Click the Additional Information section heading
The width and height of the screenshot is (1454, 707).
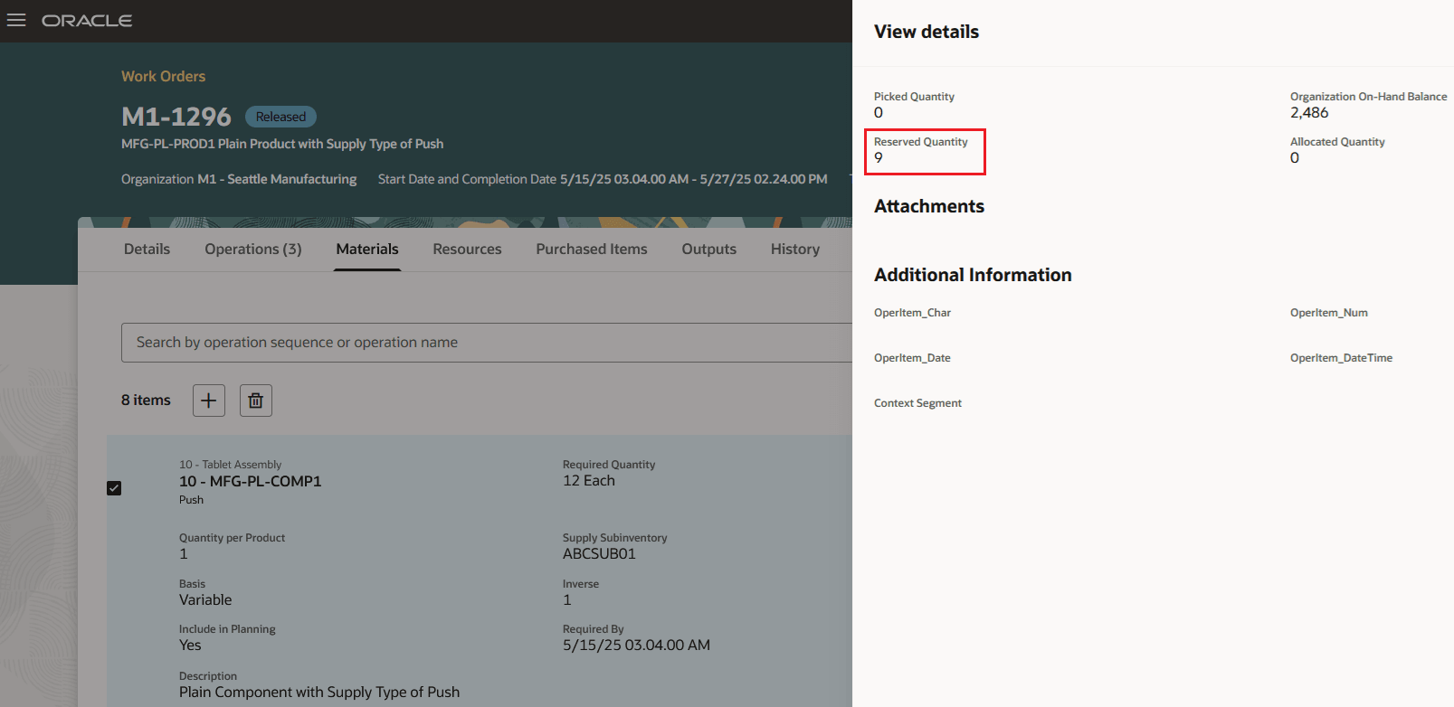(972, 275)
